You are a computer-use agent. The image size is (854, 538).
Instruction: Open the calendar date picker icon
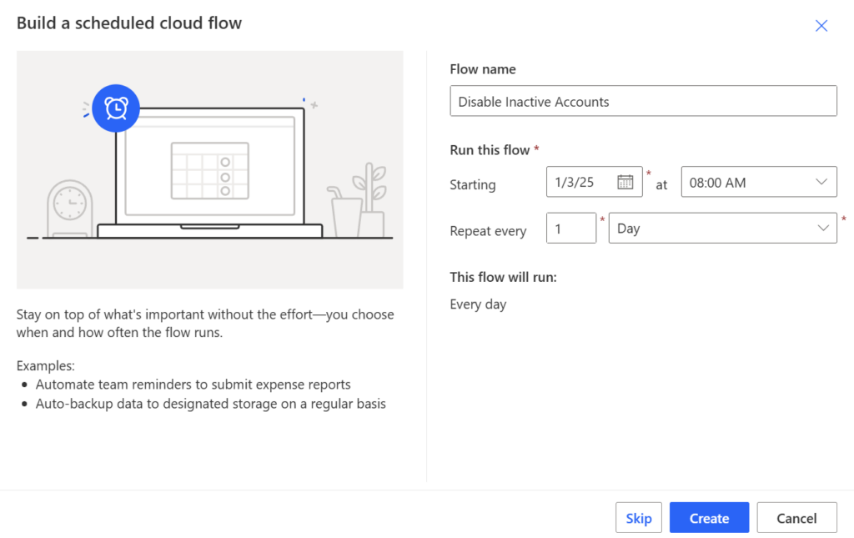(625, 182)
